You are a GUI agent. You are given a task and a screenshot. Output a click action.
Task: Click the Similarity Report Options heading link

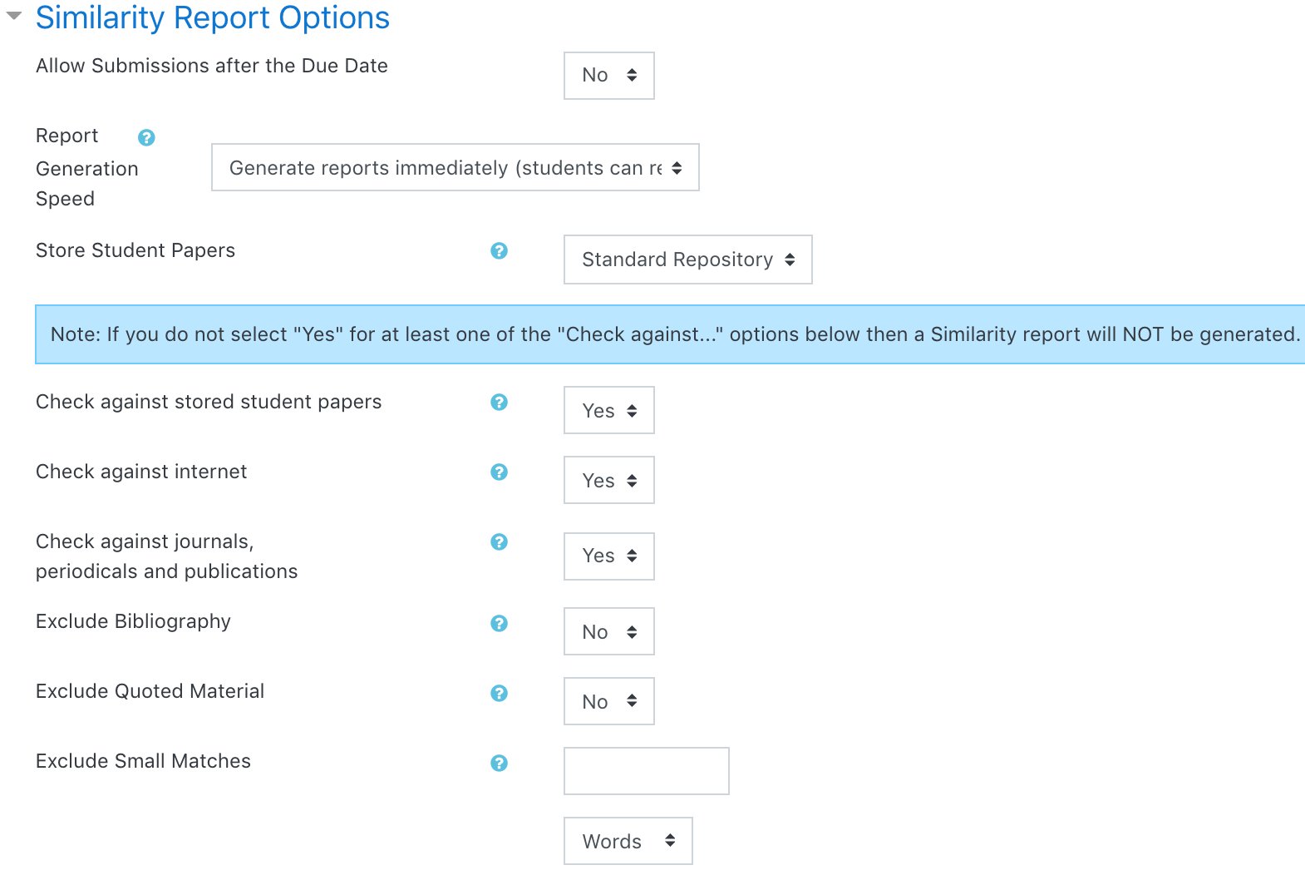(x=213, y=17)
